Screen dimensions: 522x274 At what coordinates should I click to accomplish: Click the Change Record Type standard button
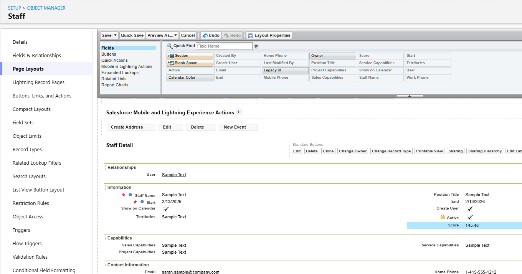coord(391,151)
